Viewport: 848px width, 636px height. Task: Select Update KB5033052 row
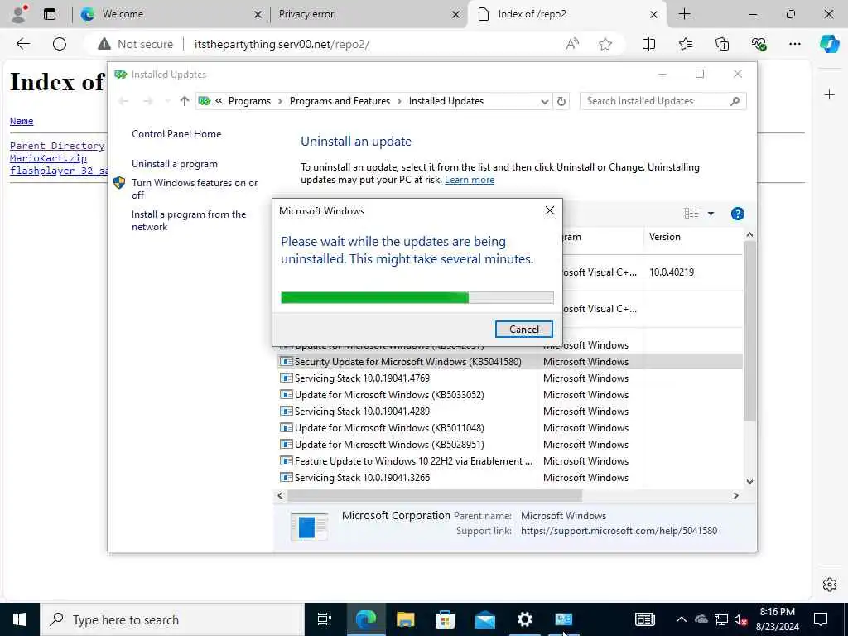(x=509, y=395)
